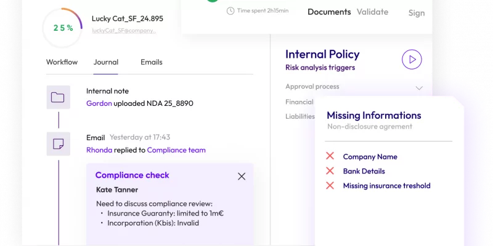Click the Non-disclosure agrement subtitle

pos(369,127)
